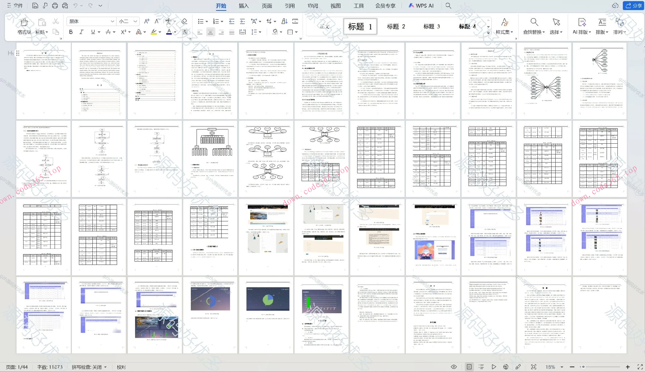Open Find and Replace magnifier tool

534,22
